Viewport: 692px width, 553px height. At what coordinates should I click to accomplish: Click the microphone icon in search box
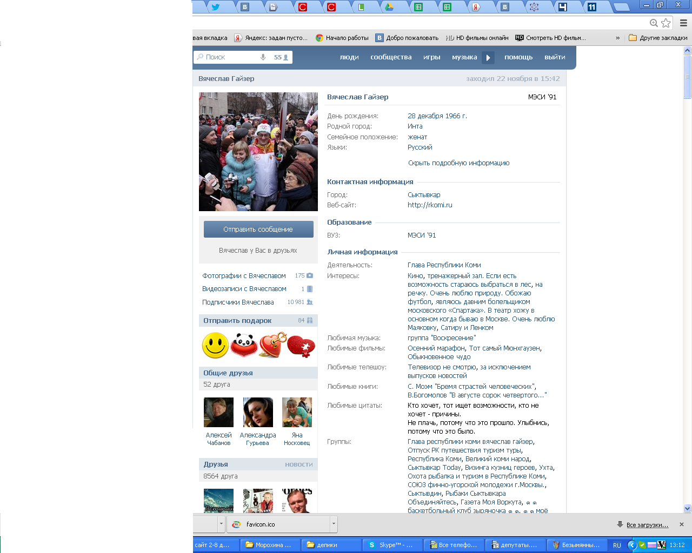point(263,57)
